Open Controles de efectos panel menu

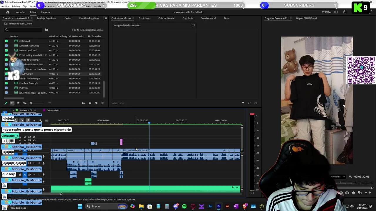pos(133,18)
